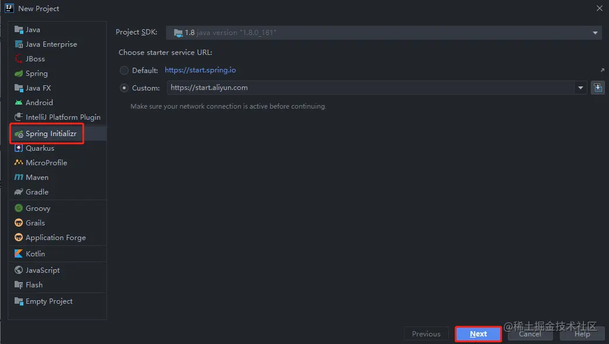Click the Groovy green icon

click(x=19, y=208)
